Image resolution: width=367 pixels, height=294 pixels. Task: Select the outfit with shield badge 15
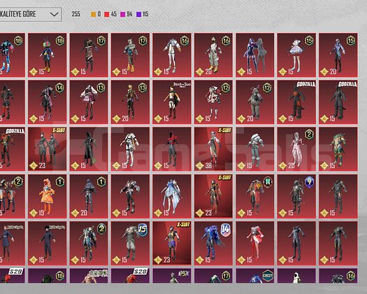click(x=130, y=244)
